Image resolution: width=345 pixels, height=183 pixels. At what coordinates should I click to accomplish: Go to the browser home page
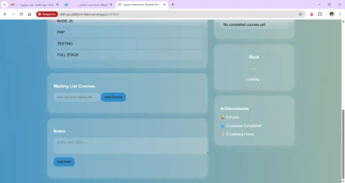(29, 14)
